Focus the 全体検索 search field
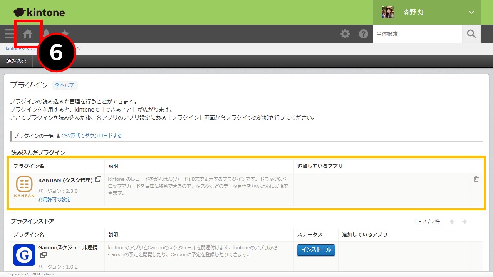This screenshot has height=277, width=493. coord(418,34)
